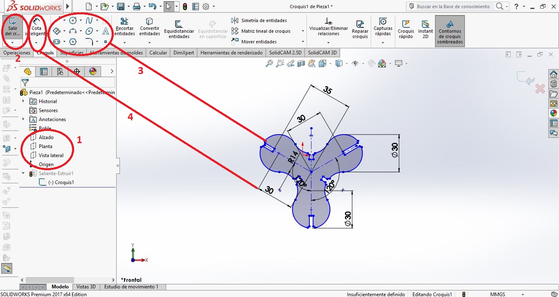Select the ellipse sketch tool

coord(89,31)
